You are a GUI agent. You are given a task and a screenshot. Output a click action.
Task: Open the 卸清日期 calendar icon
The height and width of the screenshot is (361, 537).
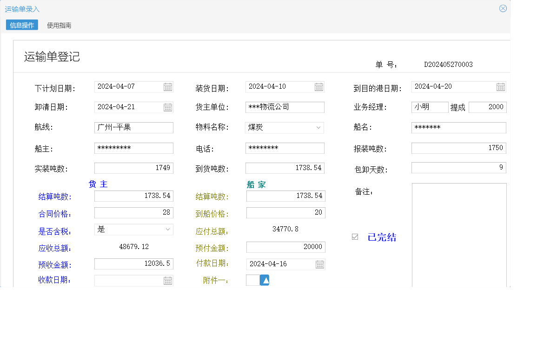tap(168, 107)
